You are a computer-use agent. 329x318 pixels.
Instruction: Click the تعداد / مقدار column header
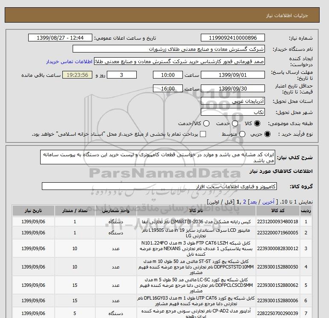pos(75,211)
